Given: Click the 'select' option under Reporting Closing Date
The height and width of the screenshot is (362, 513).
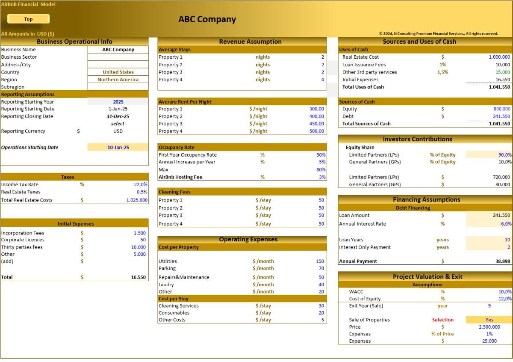Looking at the screenshot, I should [x=118, y=123].
